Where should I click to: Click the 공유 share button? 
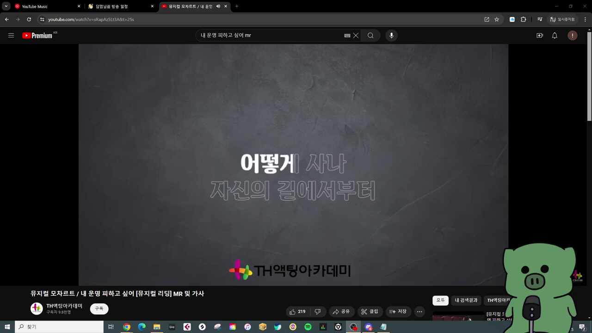(342, 312)
